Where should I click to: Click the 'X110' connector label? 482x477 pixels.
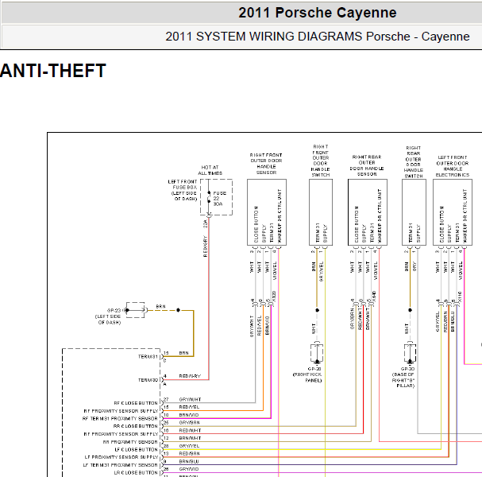pyautogui.click(x=460, y=297)
